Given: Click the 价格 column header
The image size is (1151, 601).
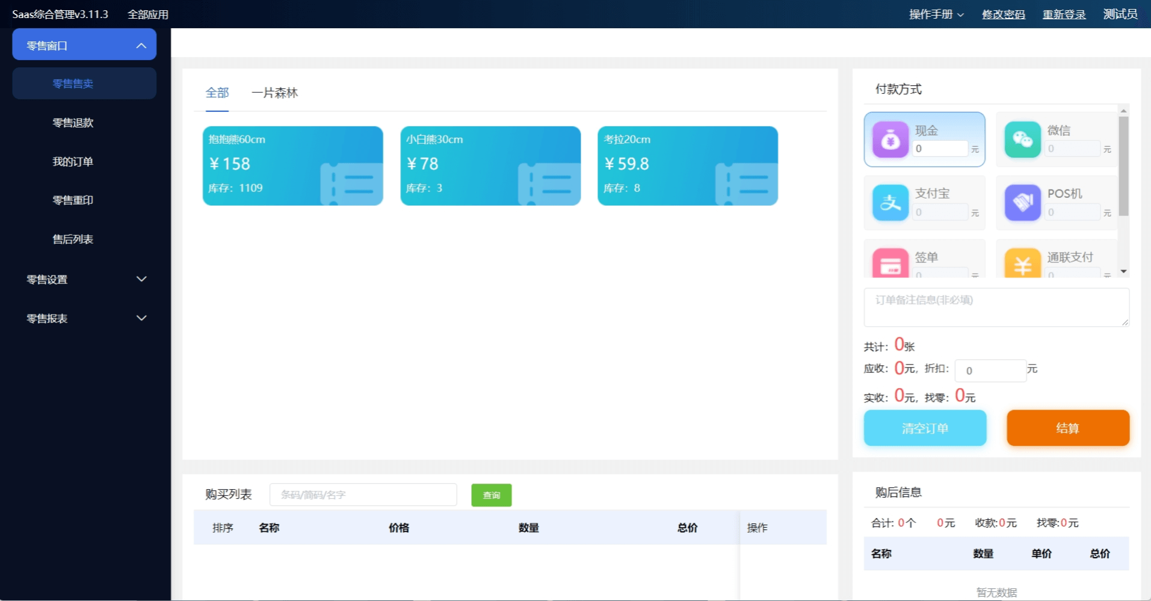Looking at the screenshot, I should point(399,528).
